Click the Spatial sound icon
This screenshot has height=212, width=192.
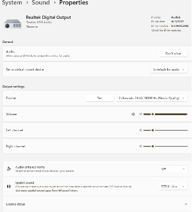point(9,186)
